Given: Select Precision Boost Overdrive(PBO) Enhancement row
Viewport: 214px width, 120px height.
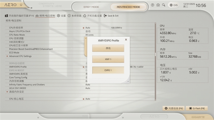Looking at the screenshot, I should click(x=31, y=49).
